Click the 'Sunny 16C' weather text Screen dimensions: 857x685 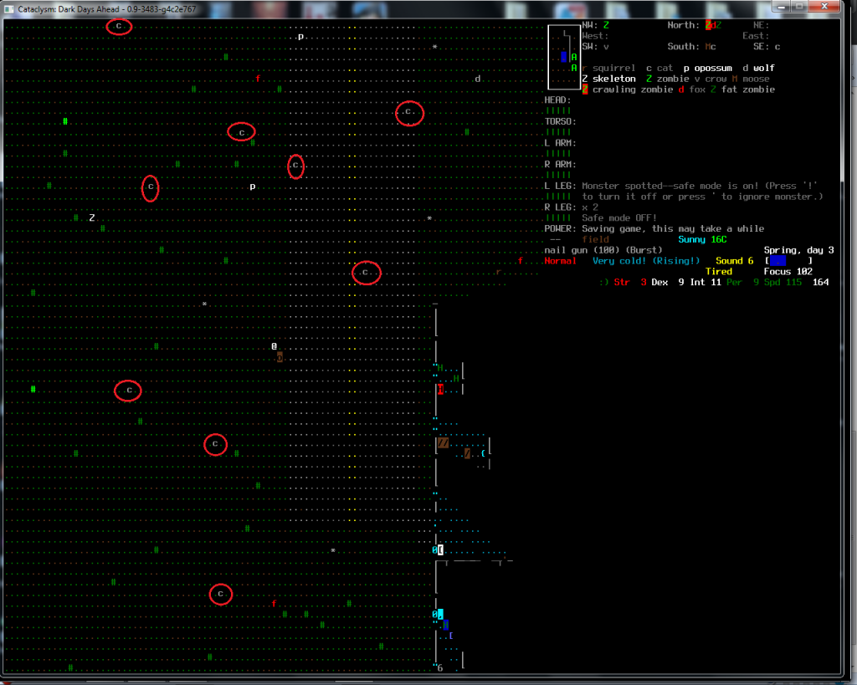(703, 239)
